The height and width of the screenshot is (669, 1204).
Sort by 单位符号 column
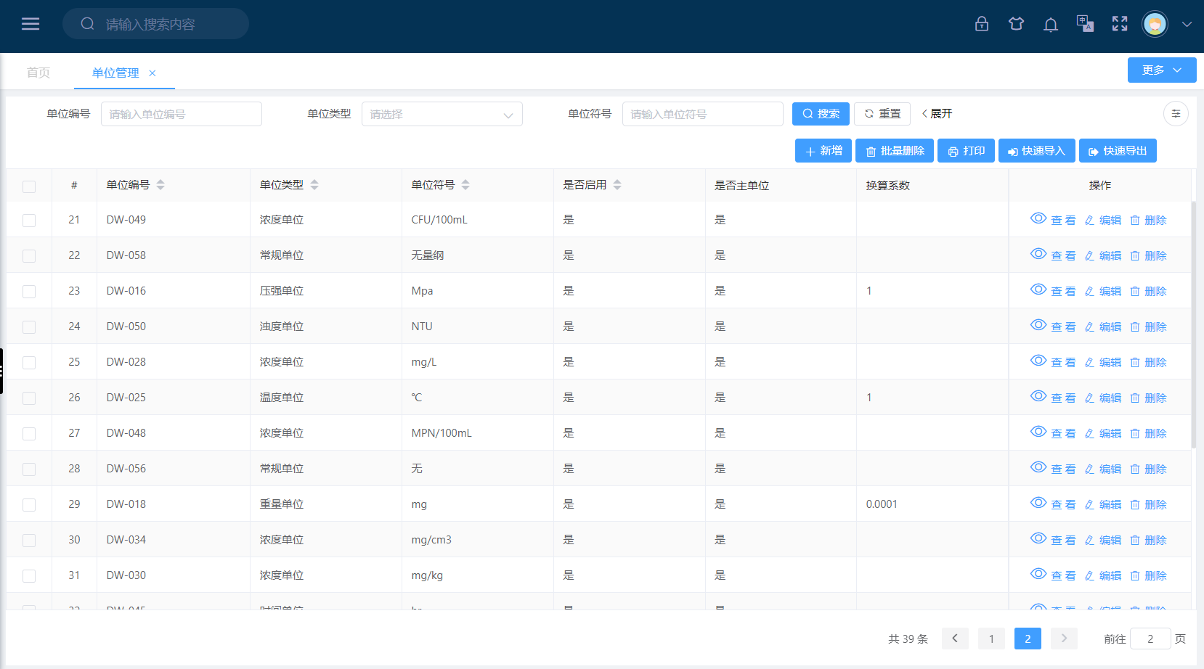pyautogui.click(x=465, y=185)
